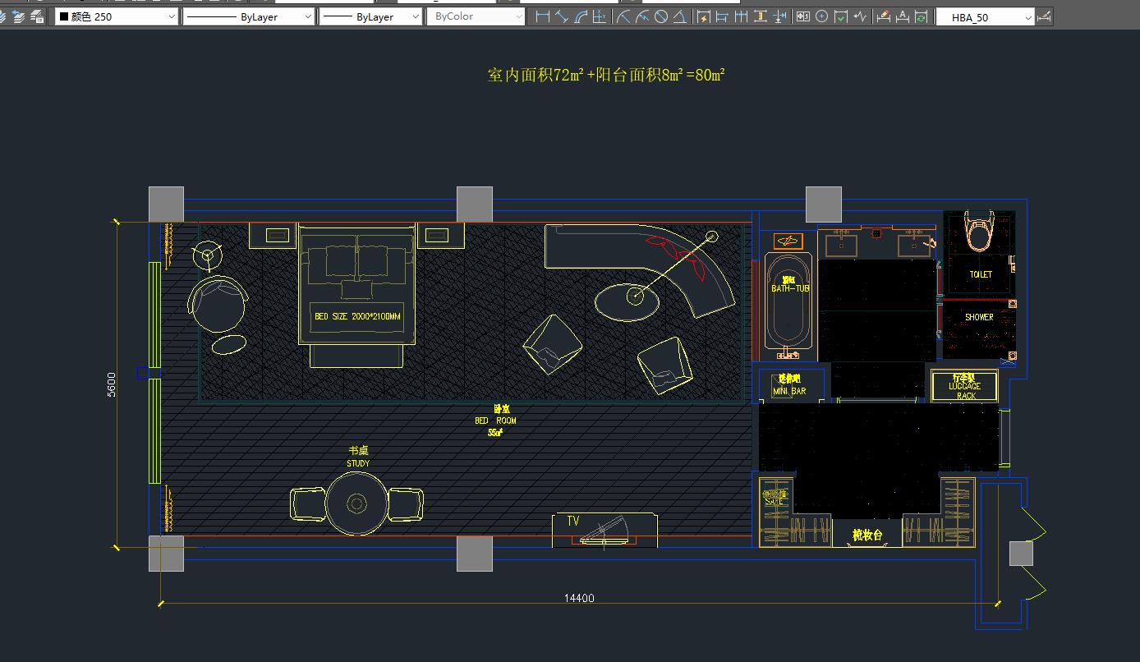Select the 'SHOWER' room label

click(979, 317)
